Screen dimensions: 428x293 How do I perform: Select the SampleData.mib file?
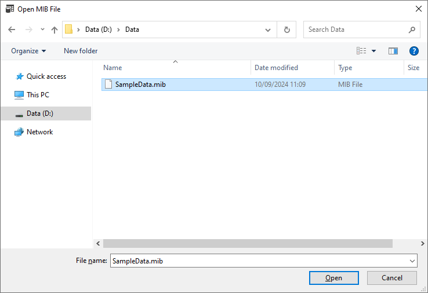[x=140, y=85]
